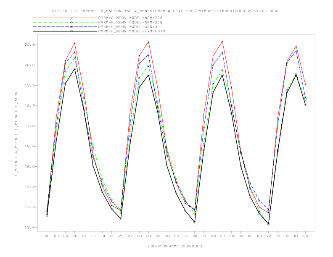Click x-axis forecast hour label 09

[x=74, y=236]
